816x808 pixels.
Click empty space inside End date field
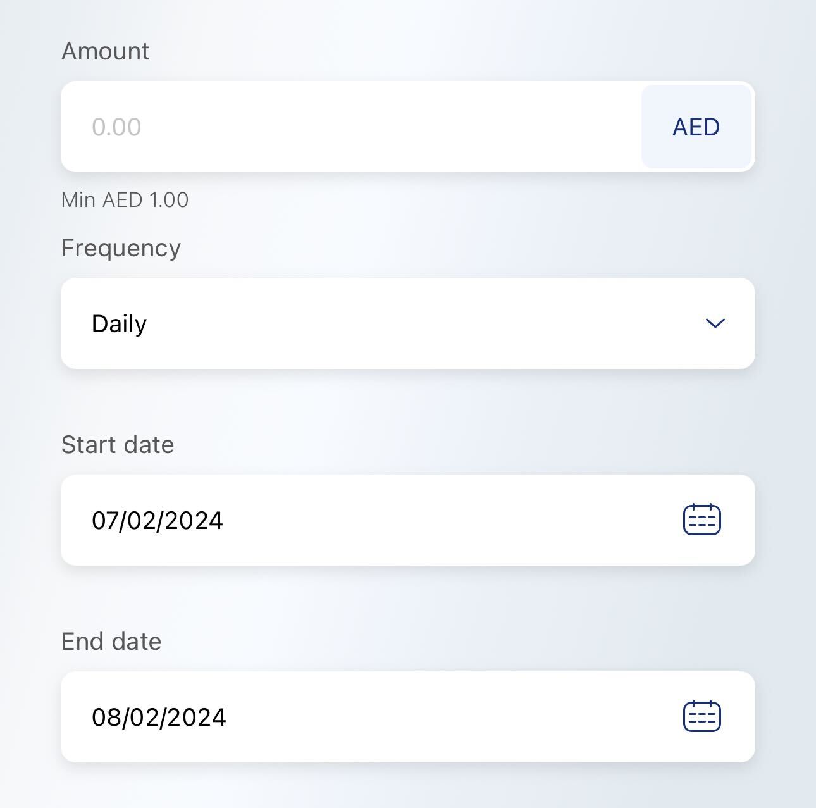point(443,717)
